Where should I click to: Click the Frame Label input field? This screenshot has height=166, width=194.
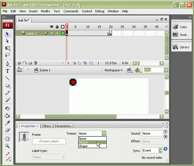(49, 141)
